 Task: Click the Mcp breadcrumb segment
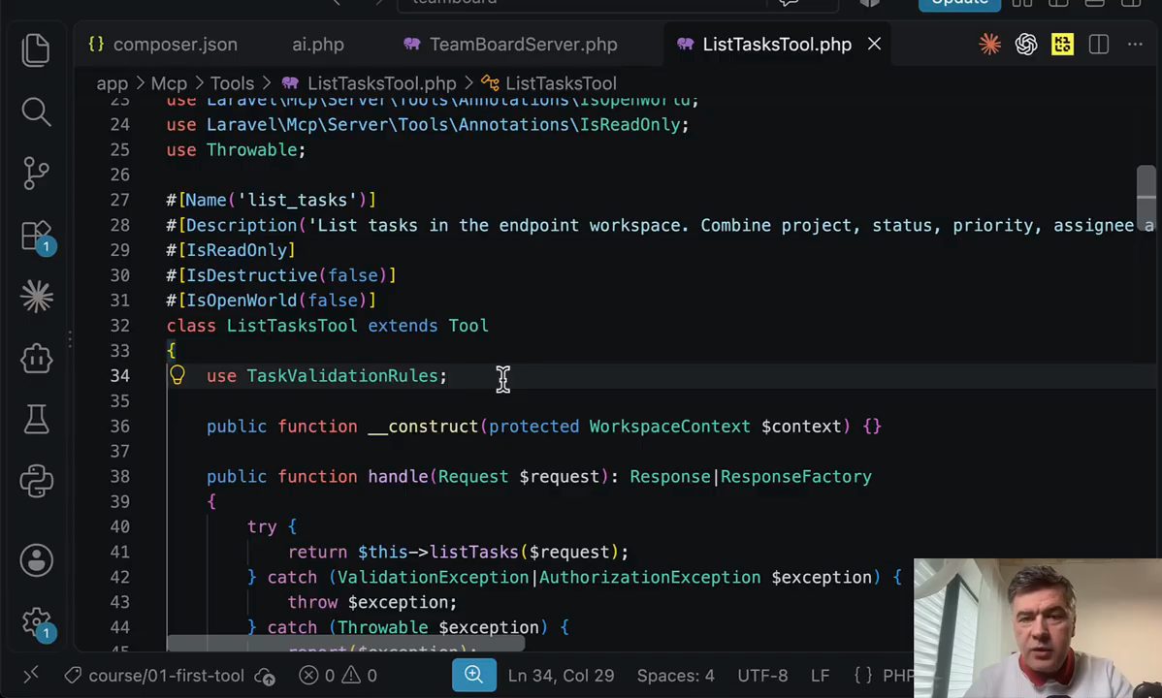[x=169, y=83]
